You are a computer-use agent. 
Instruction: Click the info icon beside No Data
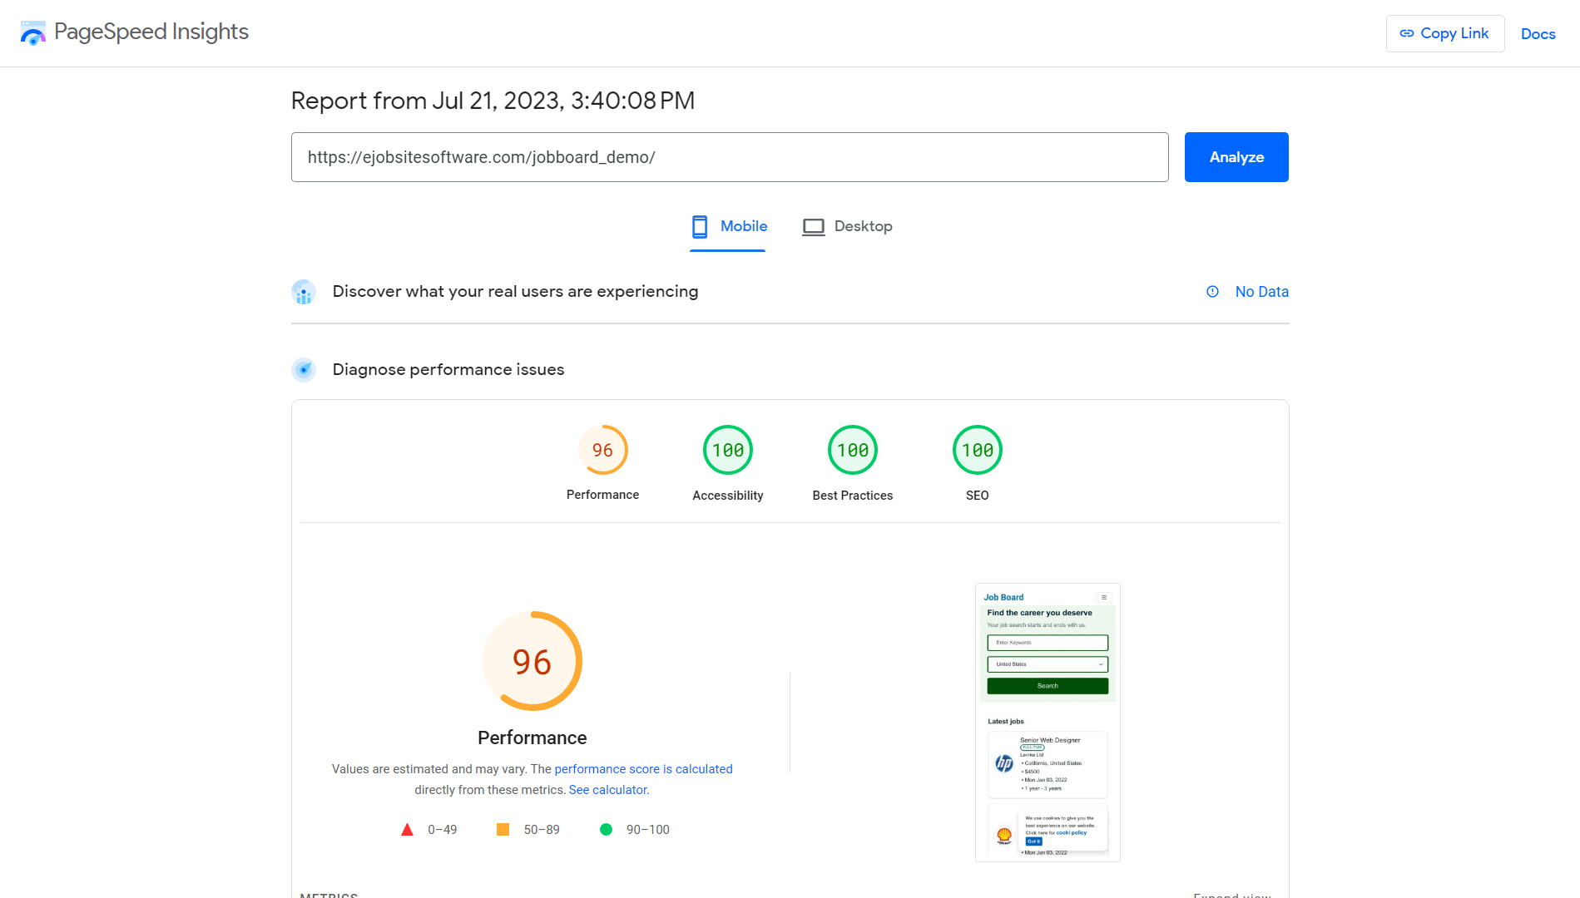pos(1212,292)
